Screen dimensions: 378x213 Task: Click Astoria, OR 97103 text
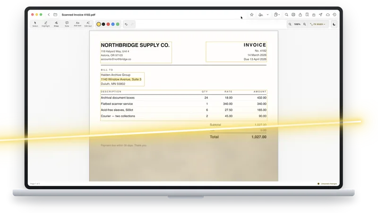coord(112,55)
